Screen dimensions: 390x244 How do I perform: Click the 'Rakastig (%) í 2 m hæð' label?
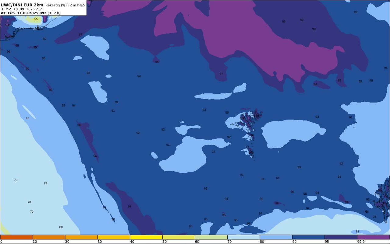[65, 5]
